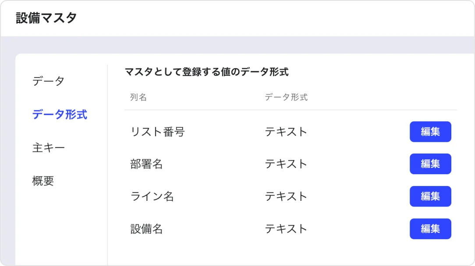The image size is (475, 266).
Task: Click the 設備マスタ page title
Action: point(46,18)
